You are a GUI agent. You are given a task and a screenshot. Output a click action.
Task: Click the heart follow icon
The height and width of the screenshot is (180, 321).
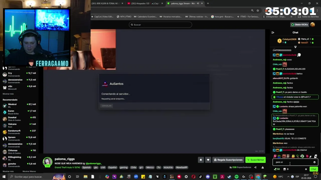[x=208, y=160]
